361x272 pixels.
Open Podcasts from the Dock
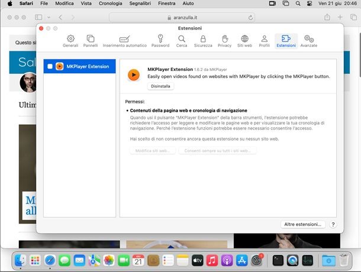(227, 261)
